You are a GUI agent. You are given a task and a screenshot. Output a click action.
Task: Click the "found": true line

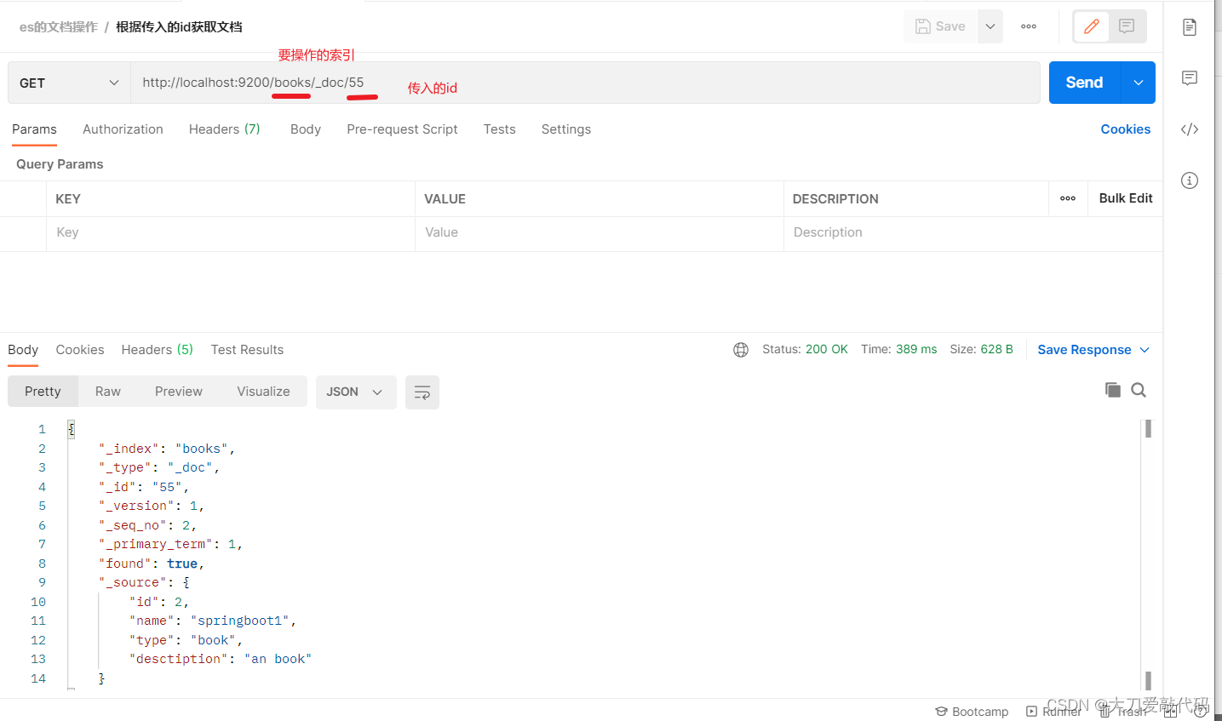(x=152, y=564)
